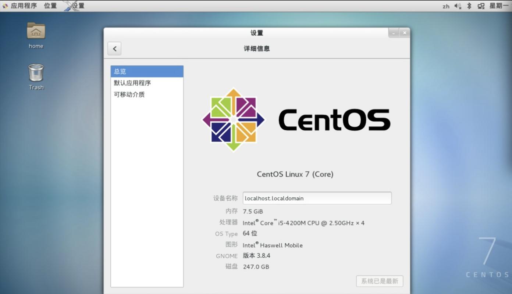Select the 总览 sidebar entry

tap(120, 71)
